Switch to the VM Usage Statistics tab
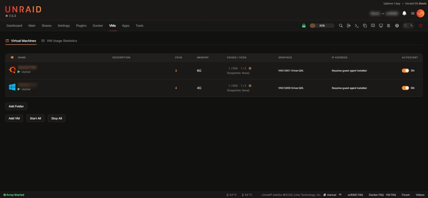This screenshot has width=428, height=198. [59, 41]
